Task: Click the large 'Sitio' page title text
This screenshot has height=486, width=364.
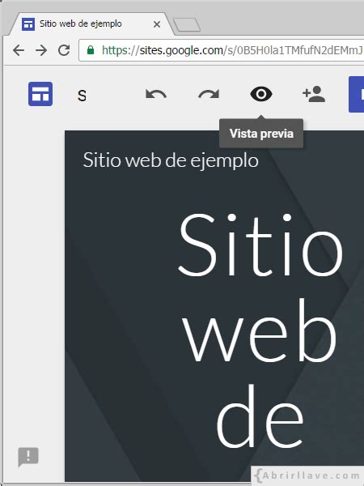Action: [260, 245]
